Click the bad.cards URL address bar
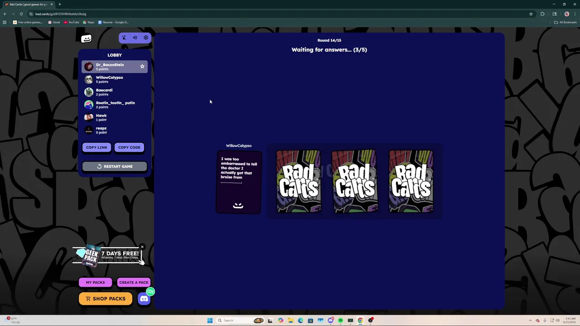Screen dimensions: 580x326 (x=281, y=14)
